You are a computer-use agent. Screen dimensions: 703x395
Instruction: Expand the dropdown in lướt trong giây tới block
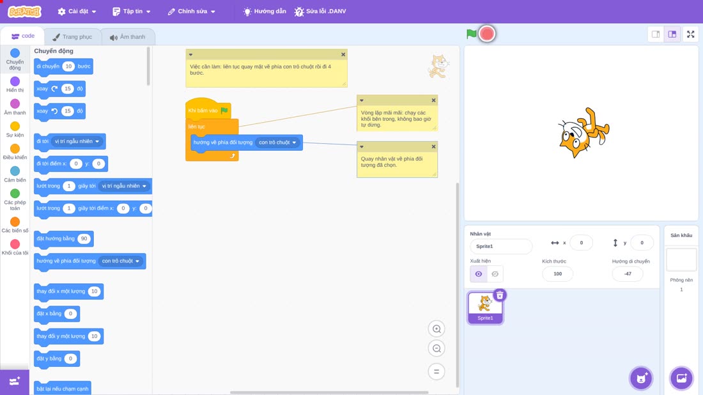coord(124,186)
